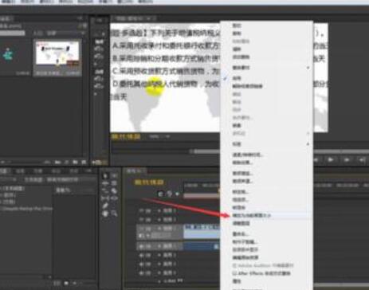
Task: Expand the Master audio track triangle
Action: coord(159,281)
